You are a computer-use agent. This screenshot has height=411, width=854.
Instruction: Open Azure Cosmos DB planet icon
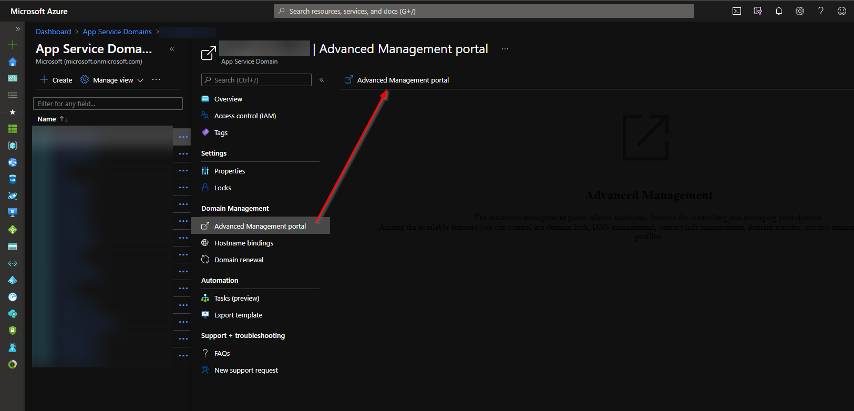[13, 196]
